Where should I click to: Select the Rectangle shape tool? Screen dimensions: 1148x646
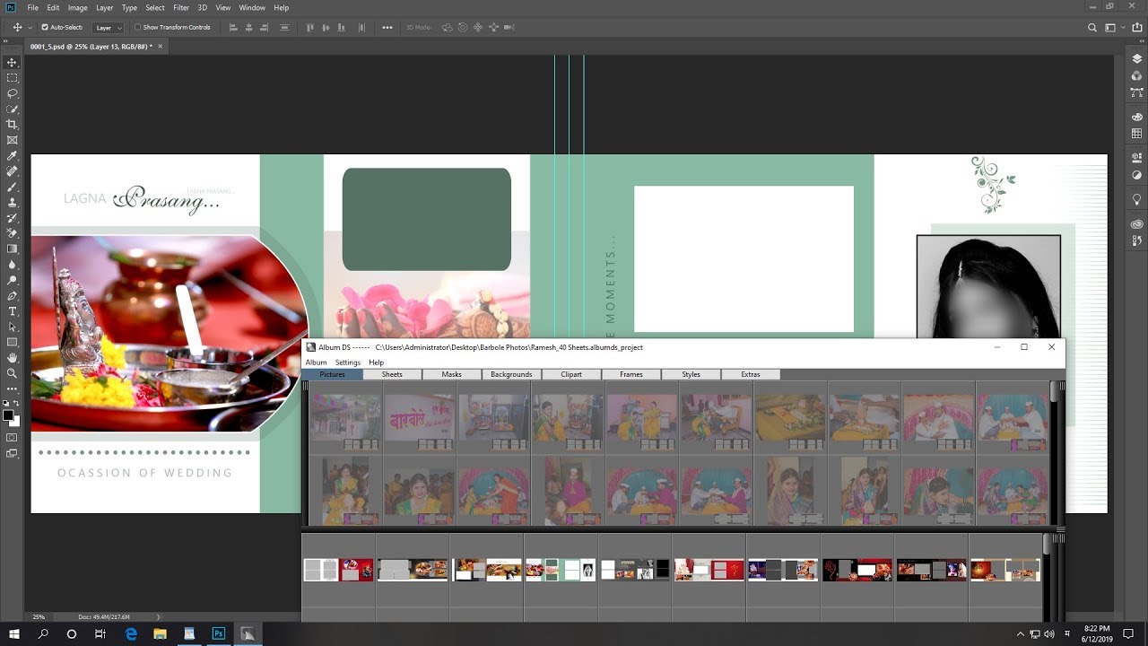[x=12, y=342]
